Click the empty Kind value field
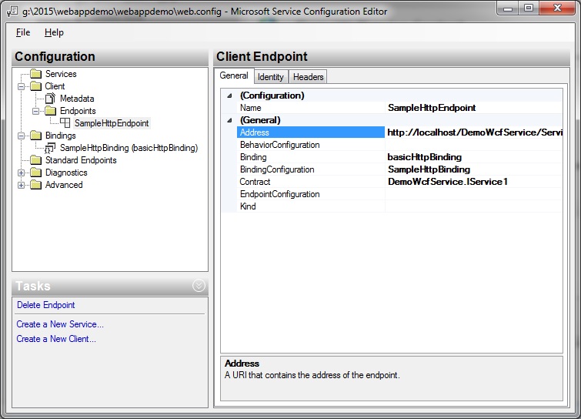The image size is (581, 419). (474, 206)
